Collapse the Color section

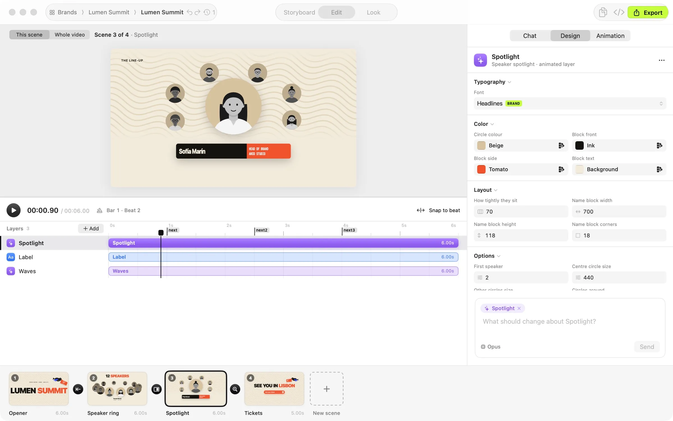(x=484, y=124)
